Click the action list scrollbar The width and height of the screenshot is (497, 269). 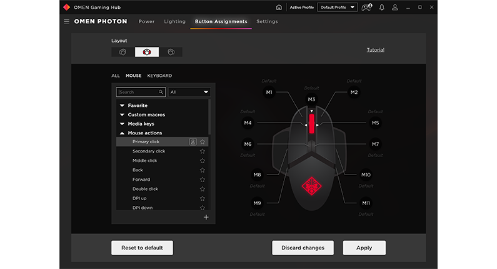click(209, 117)
